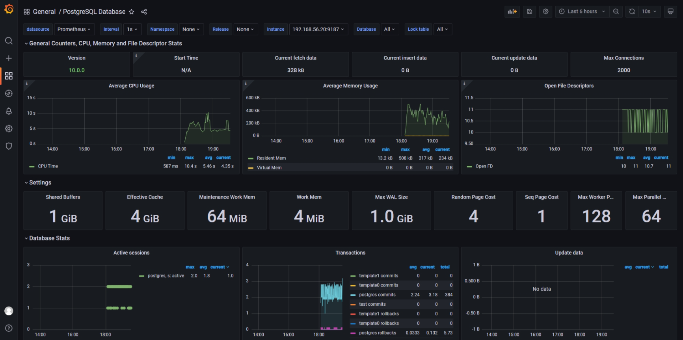Refresh the dashboard now

click(632, 11)
